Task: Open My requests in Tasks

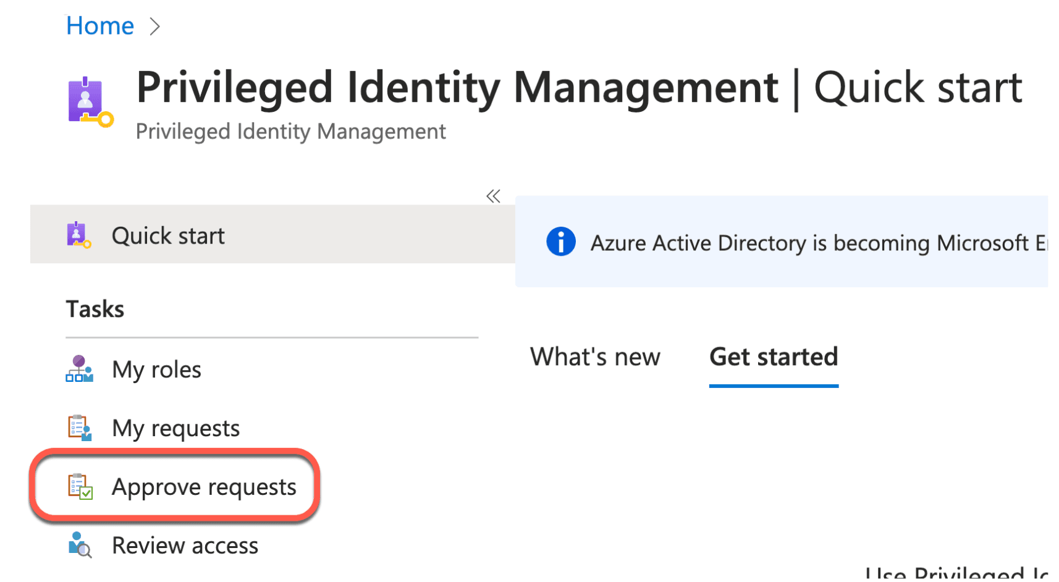Action: pos(175,428)
